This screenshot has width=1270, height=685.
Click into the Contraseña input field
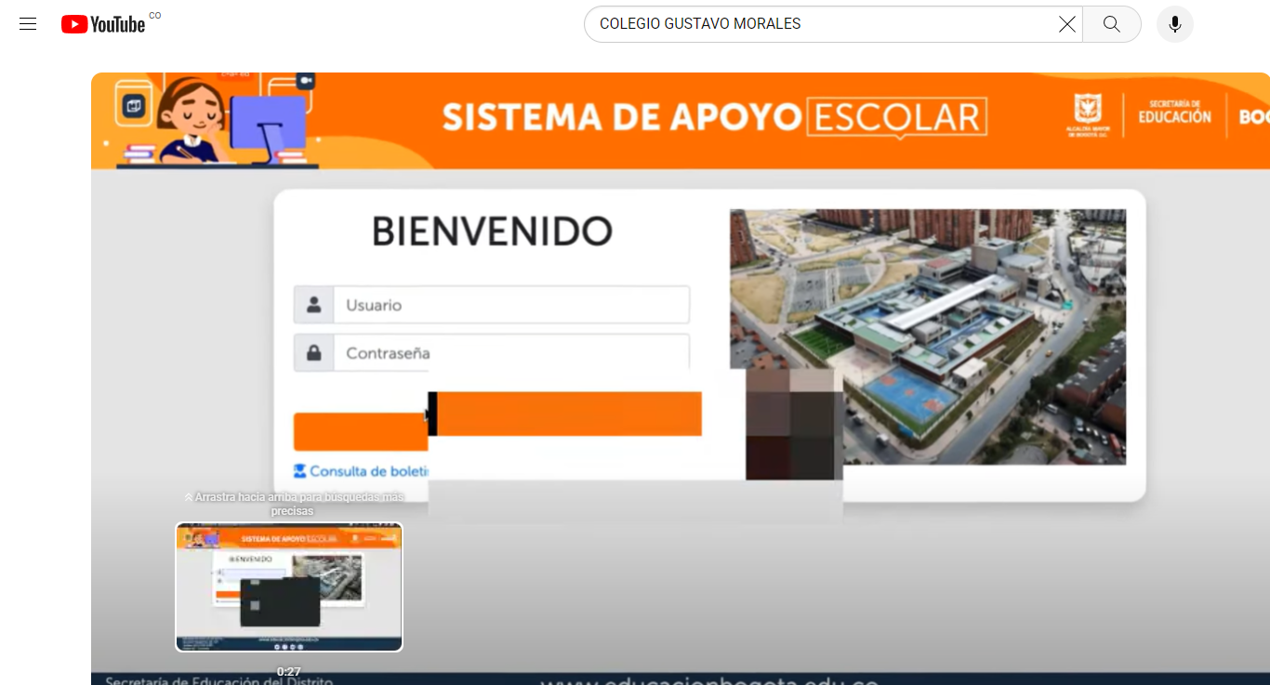point(511,352)
